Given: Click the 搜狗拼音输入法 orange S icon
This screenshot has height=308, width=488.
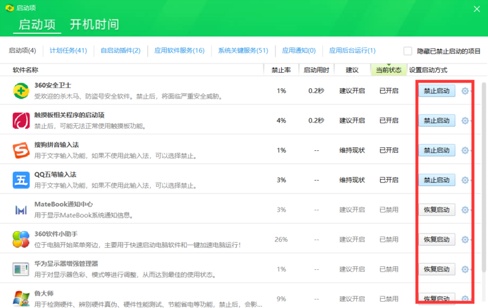Looking at the screenshot, I should coord(21,150).
